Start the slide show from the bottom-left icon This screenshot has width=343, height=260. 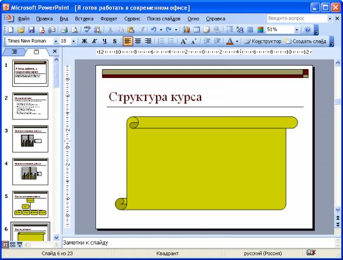[19, 245]
